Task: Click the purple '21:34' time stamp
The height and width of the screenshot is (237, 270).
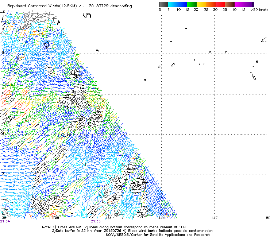Action: point(5,221)
